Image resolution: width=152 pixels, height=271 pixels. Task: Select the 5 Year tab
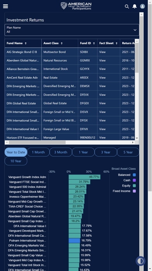(128, 152)
